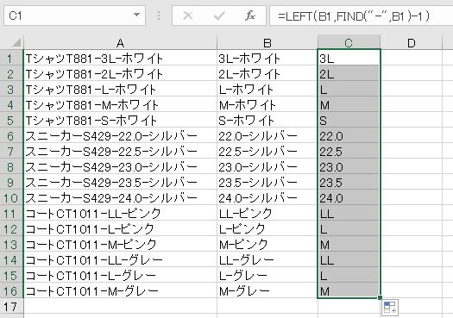Click cell B13 'M-ピンク'
Screen dimensions: 453x318
pos(267,245)
